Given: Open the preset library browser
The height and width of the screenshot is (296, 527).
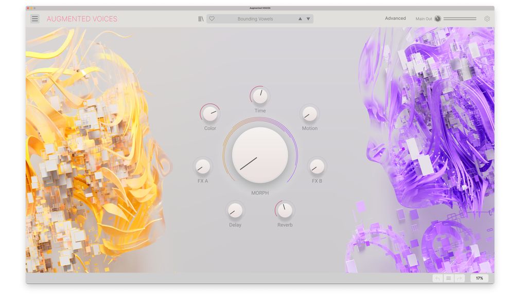Looking at the screenshot, I should click(x=200, y=18).
